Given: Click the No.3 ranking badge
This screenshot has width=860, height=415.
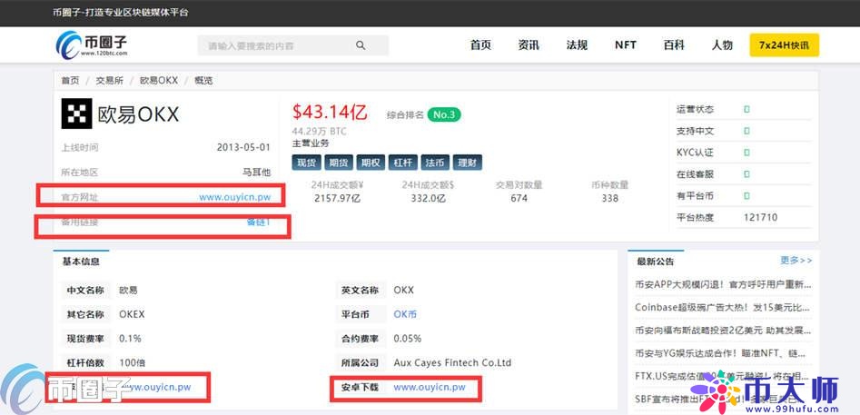Looking at the screenshot, I should [444, 114].
